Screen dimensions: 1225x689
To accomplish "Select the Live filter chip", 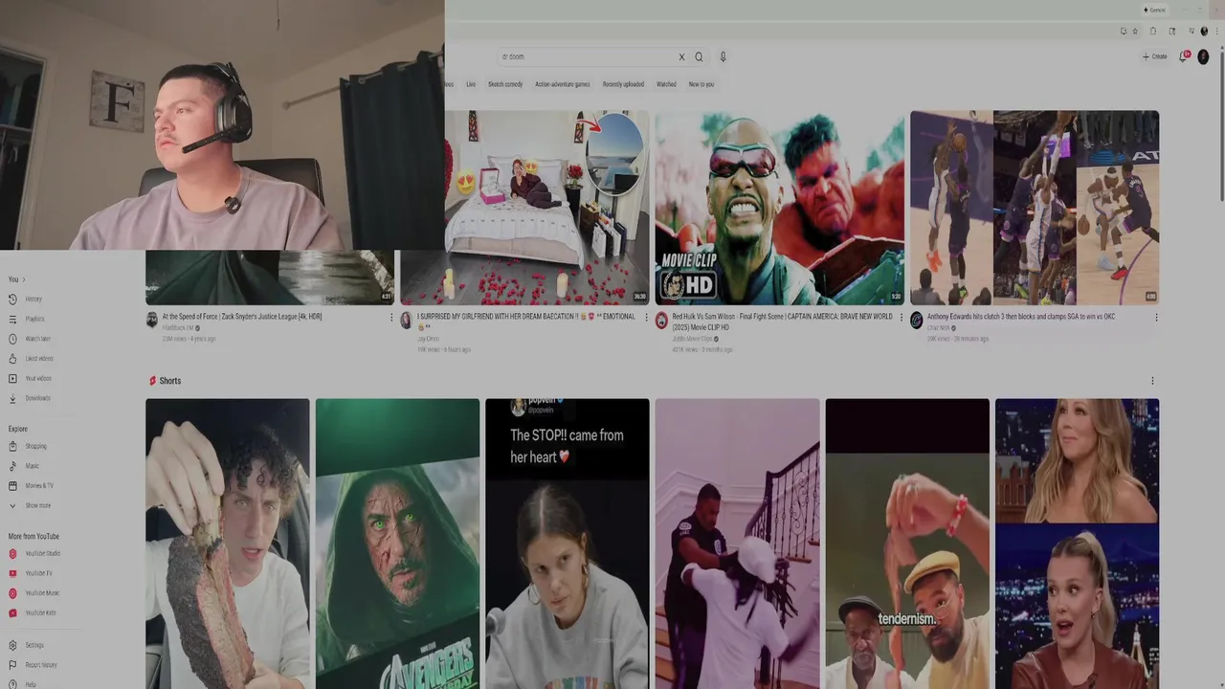I will tap(471, 84).
